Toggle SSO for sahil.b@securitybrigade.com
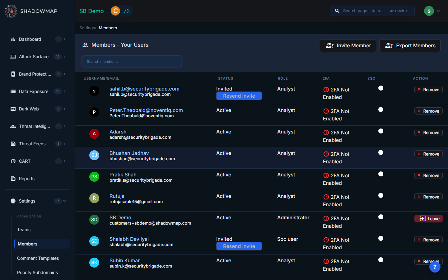Image resolution: width=448 pixels, height=280 pixels. (380, 88)
